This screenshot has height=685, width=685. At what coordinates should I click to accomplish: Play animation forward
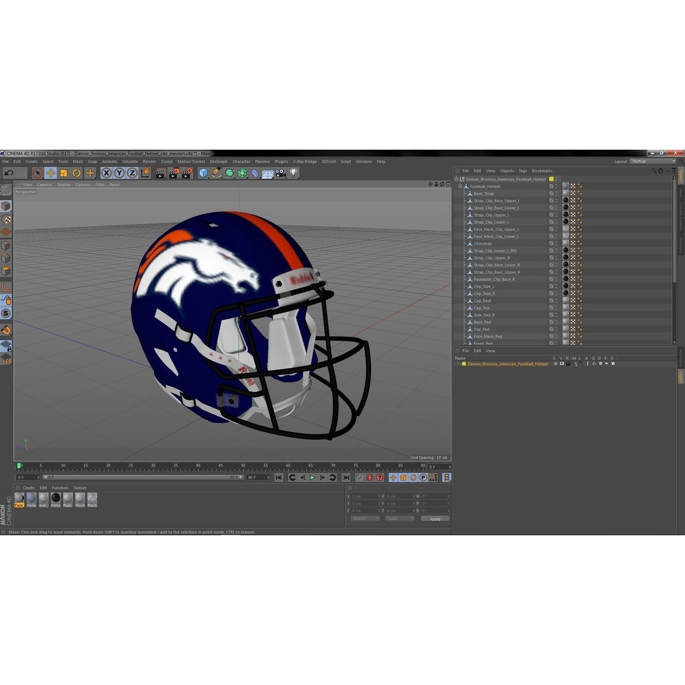[x=312, y=478]
